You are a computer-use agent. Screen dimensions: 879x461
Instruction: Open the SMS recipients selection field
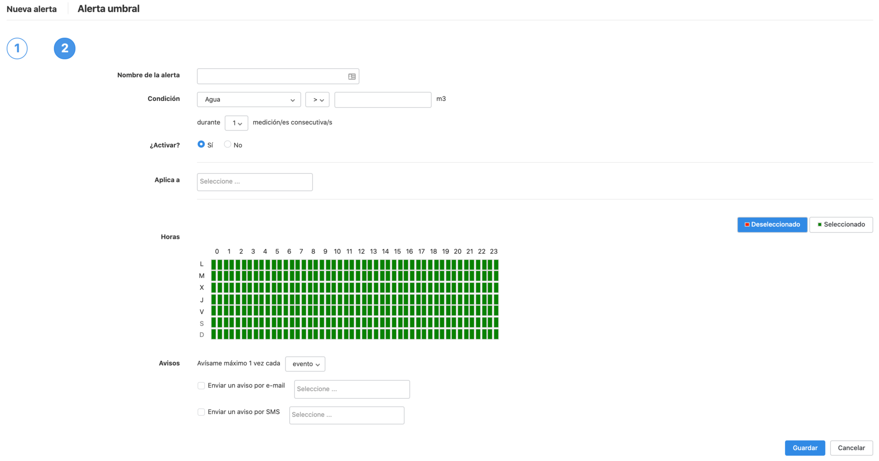[346, 415]
